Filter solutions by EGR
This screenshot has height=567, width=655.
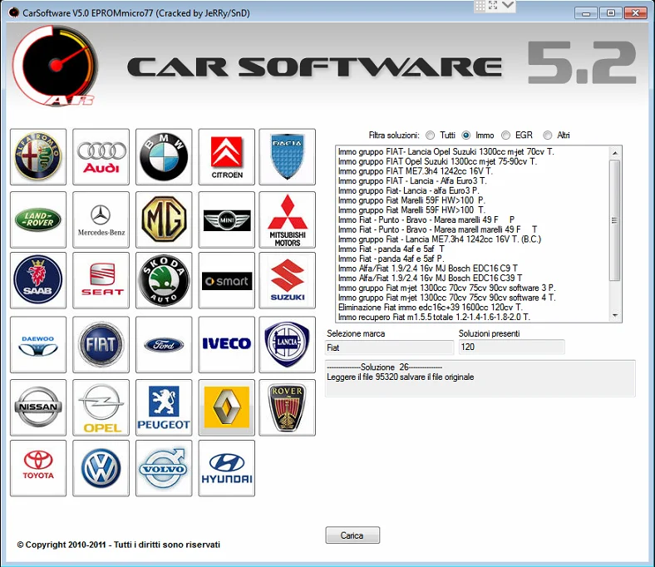(506, 136)
